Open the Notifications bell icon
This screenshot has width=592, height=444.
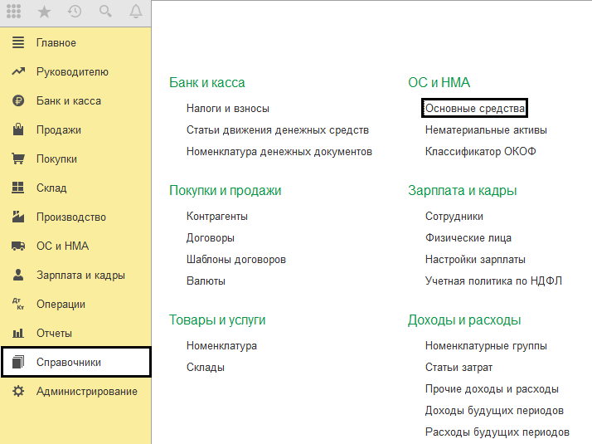136,12
